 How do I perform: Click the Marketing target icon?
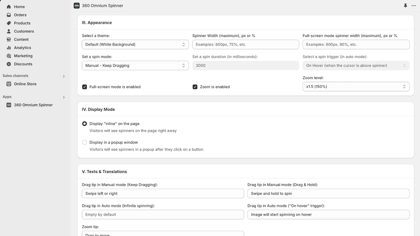pyautogui.click(x=9, y=56)
